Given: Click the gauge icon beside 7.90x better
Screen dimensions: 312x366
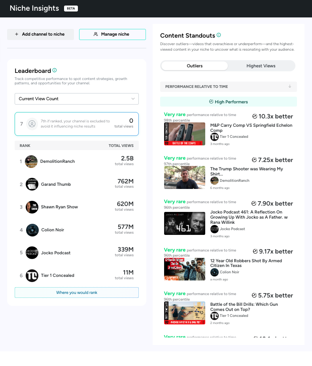Looking at the screenshot, I should (x=254, y=203).
